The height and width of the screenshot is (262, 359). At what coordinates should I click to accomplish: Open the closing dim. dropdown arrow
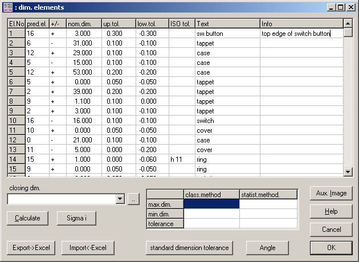tap(120, 199)
